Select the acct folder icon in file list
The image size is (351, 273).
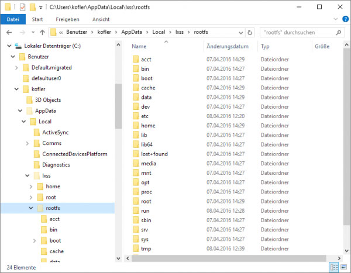click(136, 59)
